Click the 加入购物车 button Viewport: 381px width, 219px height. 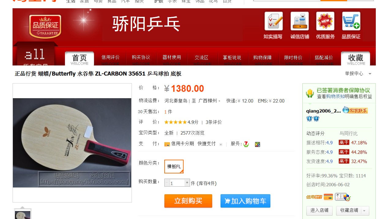click(245, 201)
